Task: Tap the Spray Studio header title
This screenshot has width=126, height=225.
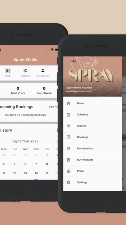Action: 25,59
